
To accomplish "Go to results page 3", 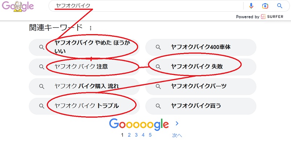I will 136,135.
